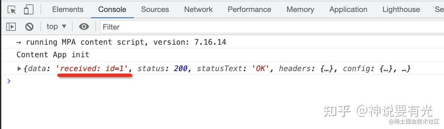
Task: Click the inspect element selector icon
Action: 12,10
